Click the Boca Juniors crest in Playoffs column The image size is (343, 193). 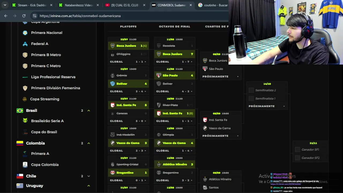[113, 46]
